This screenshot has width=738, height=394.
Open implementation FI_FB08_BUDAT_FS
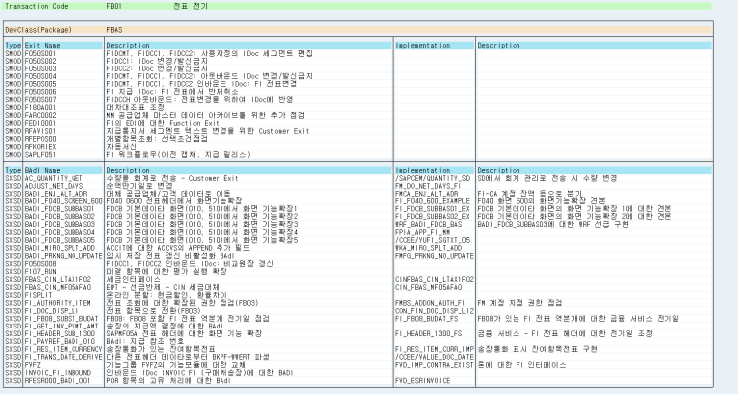tap(426, 319)
